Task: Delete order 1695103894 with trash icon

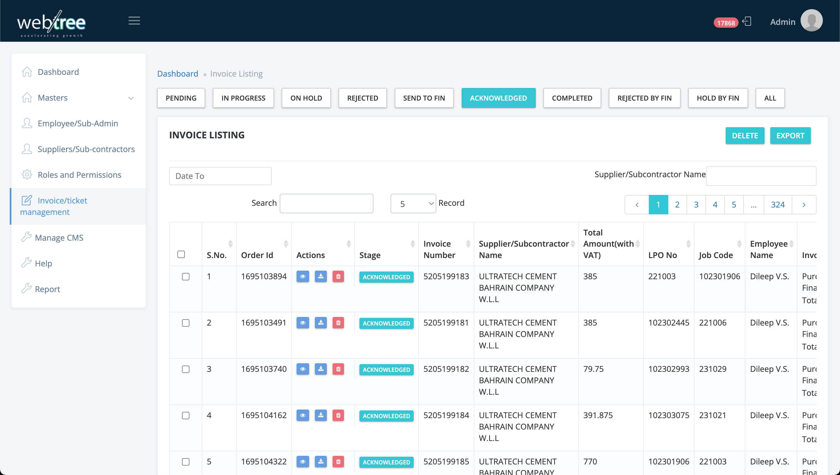Action: [338, 277]
